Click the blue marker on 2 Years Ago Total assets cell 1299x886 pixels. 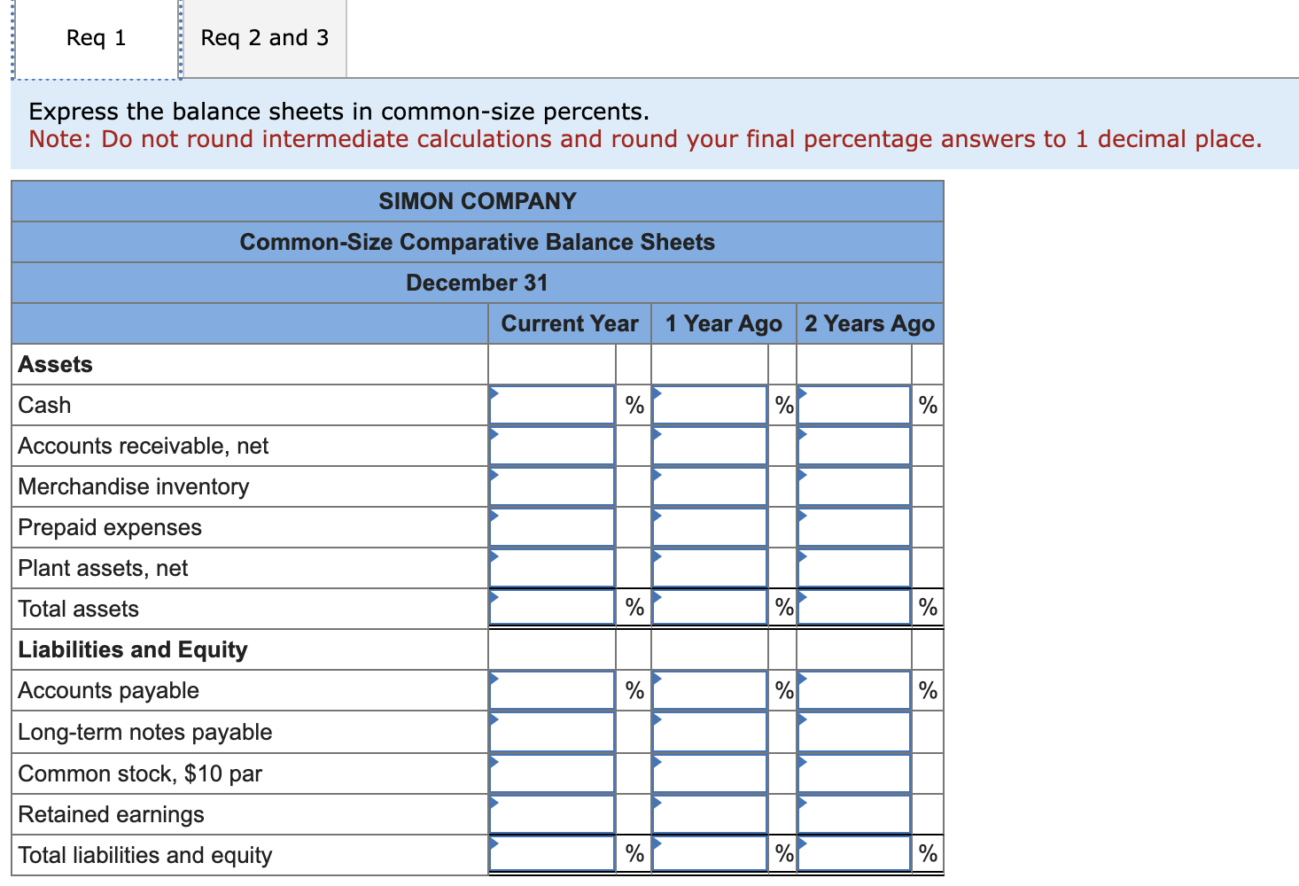click(x=803, y=598)
